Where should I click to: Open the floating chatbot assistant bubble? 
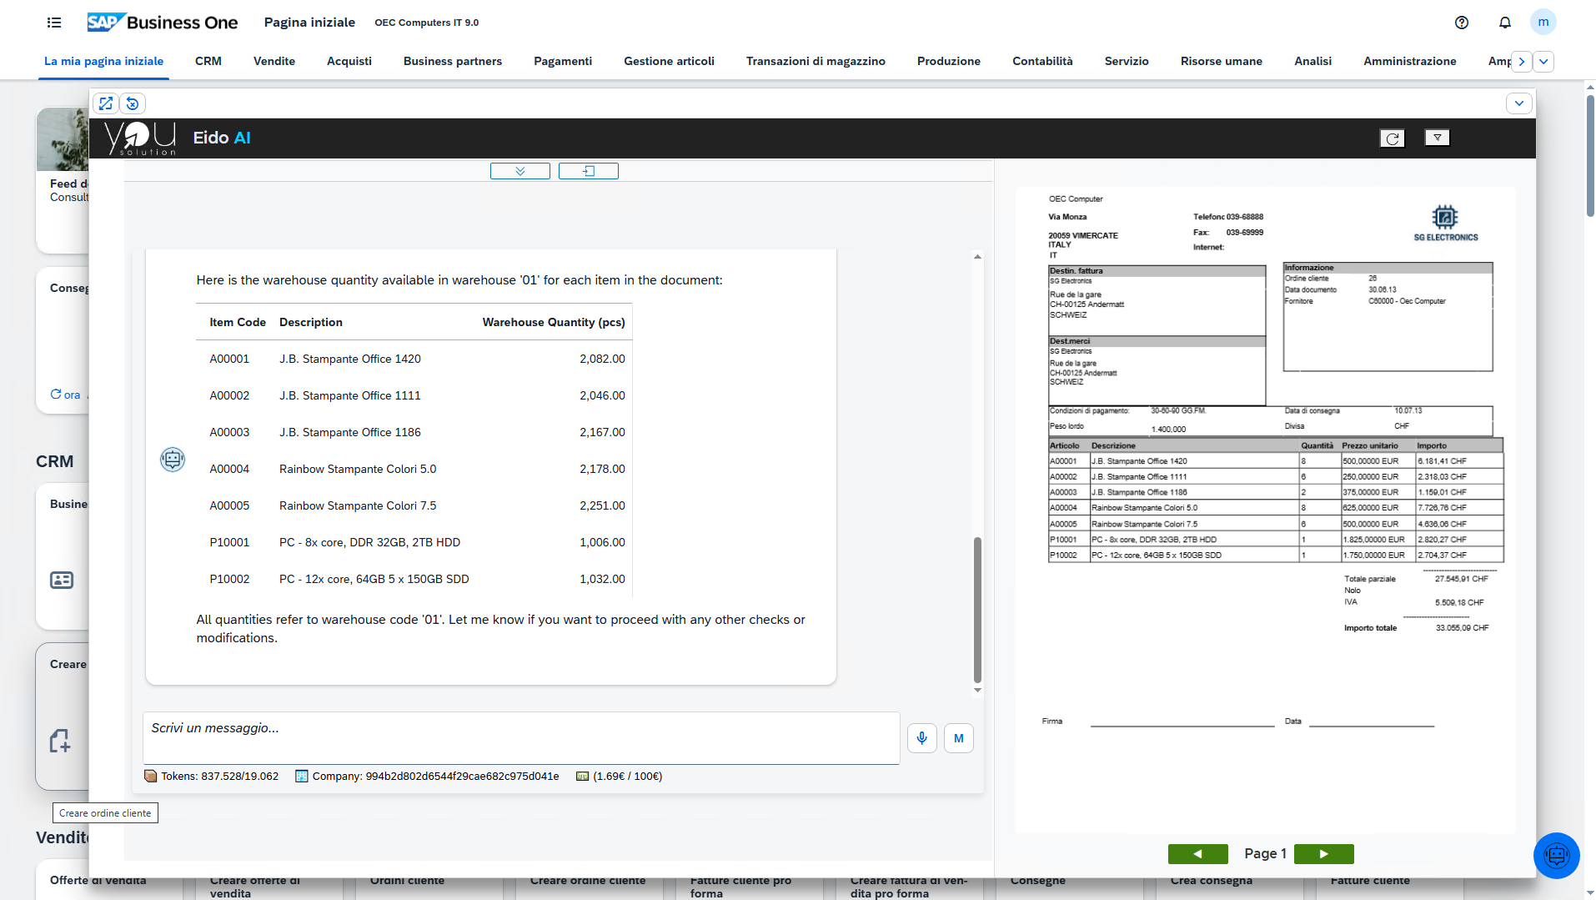(1556, 855)
